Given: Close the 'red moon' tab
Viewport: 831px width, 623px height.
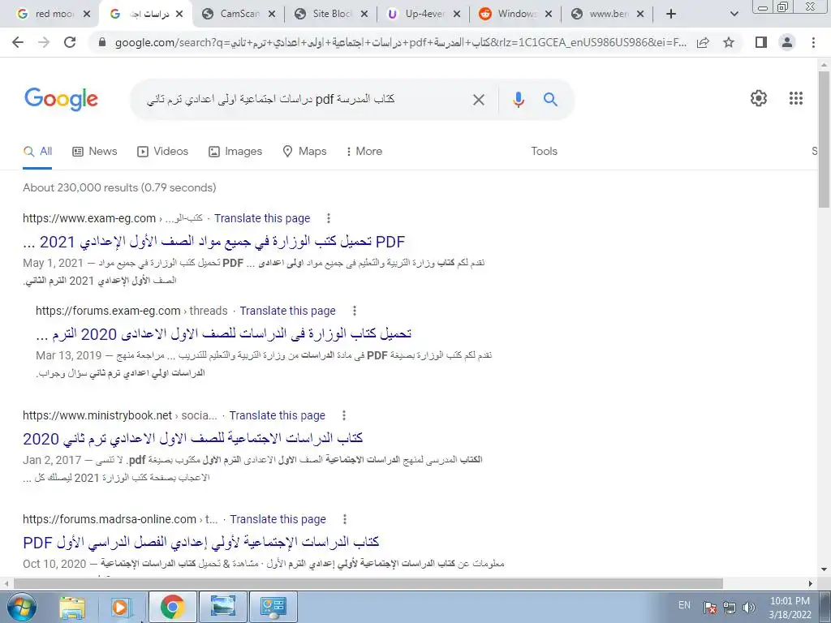Looking at the screenshot, I should 88,15.
